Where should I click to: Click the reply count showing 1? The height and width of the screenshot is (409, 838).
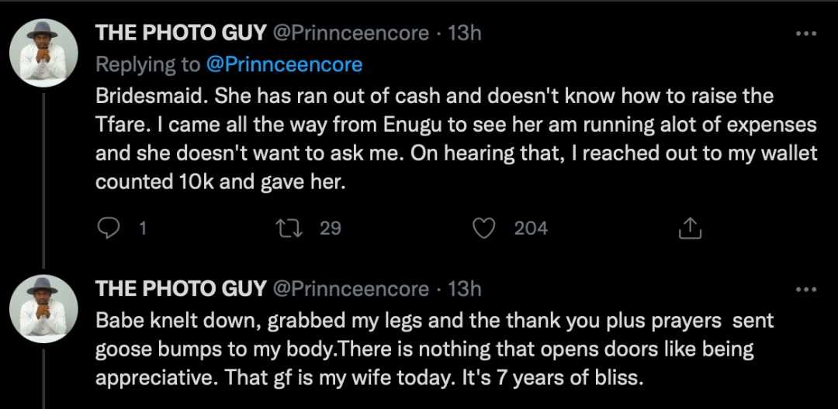142,228
